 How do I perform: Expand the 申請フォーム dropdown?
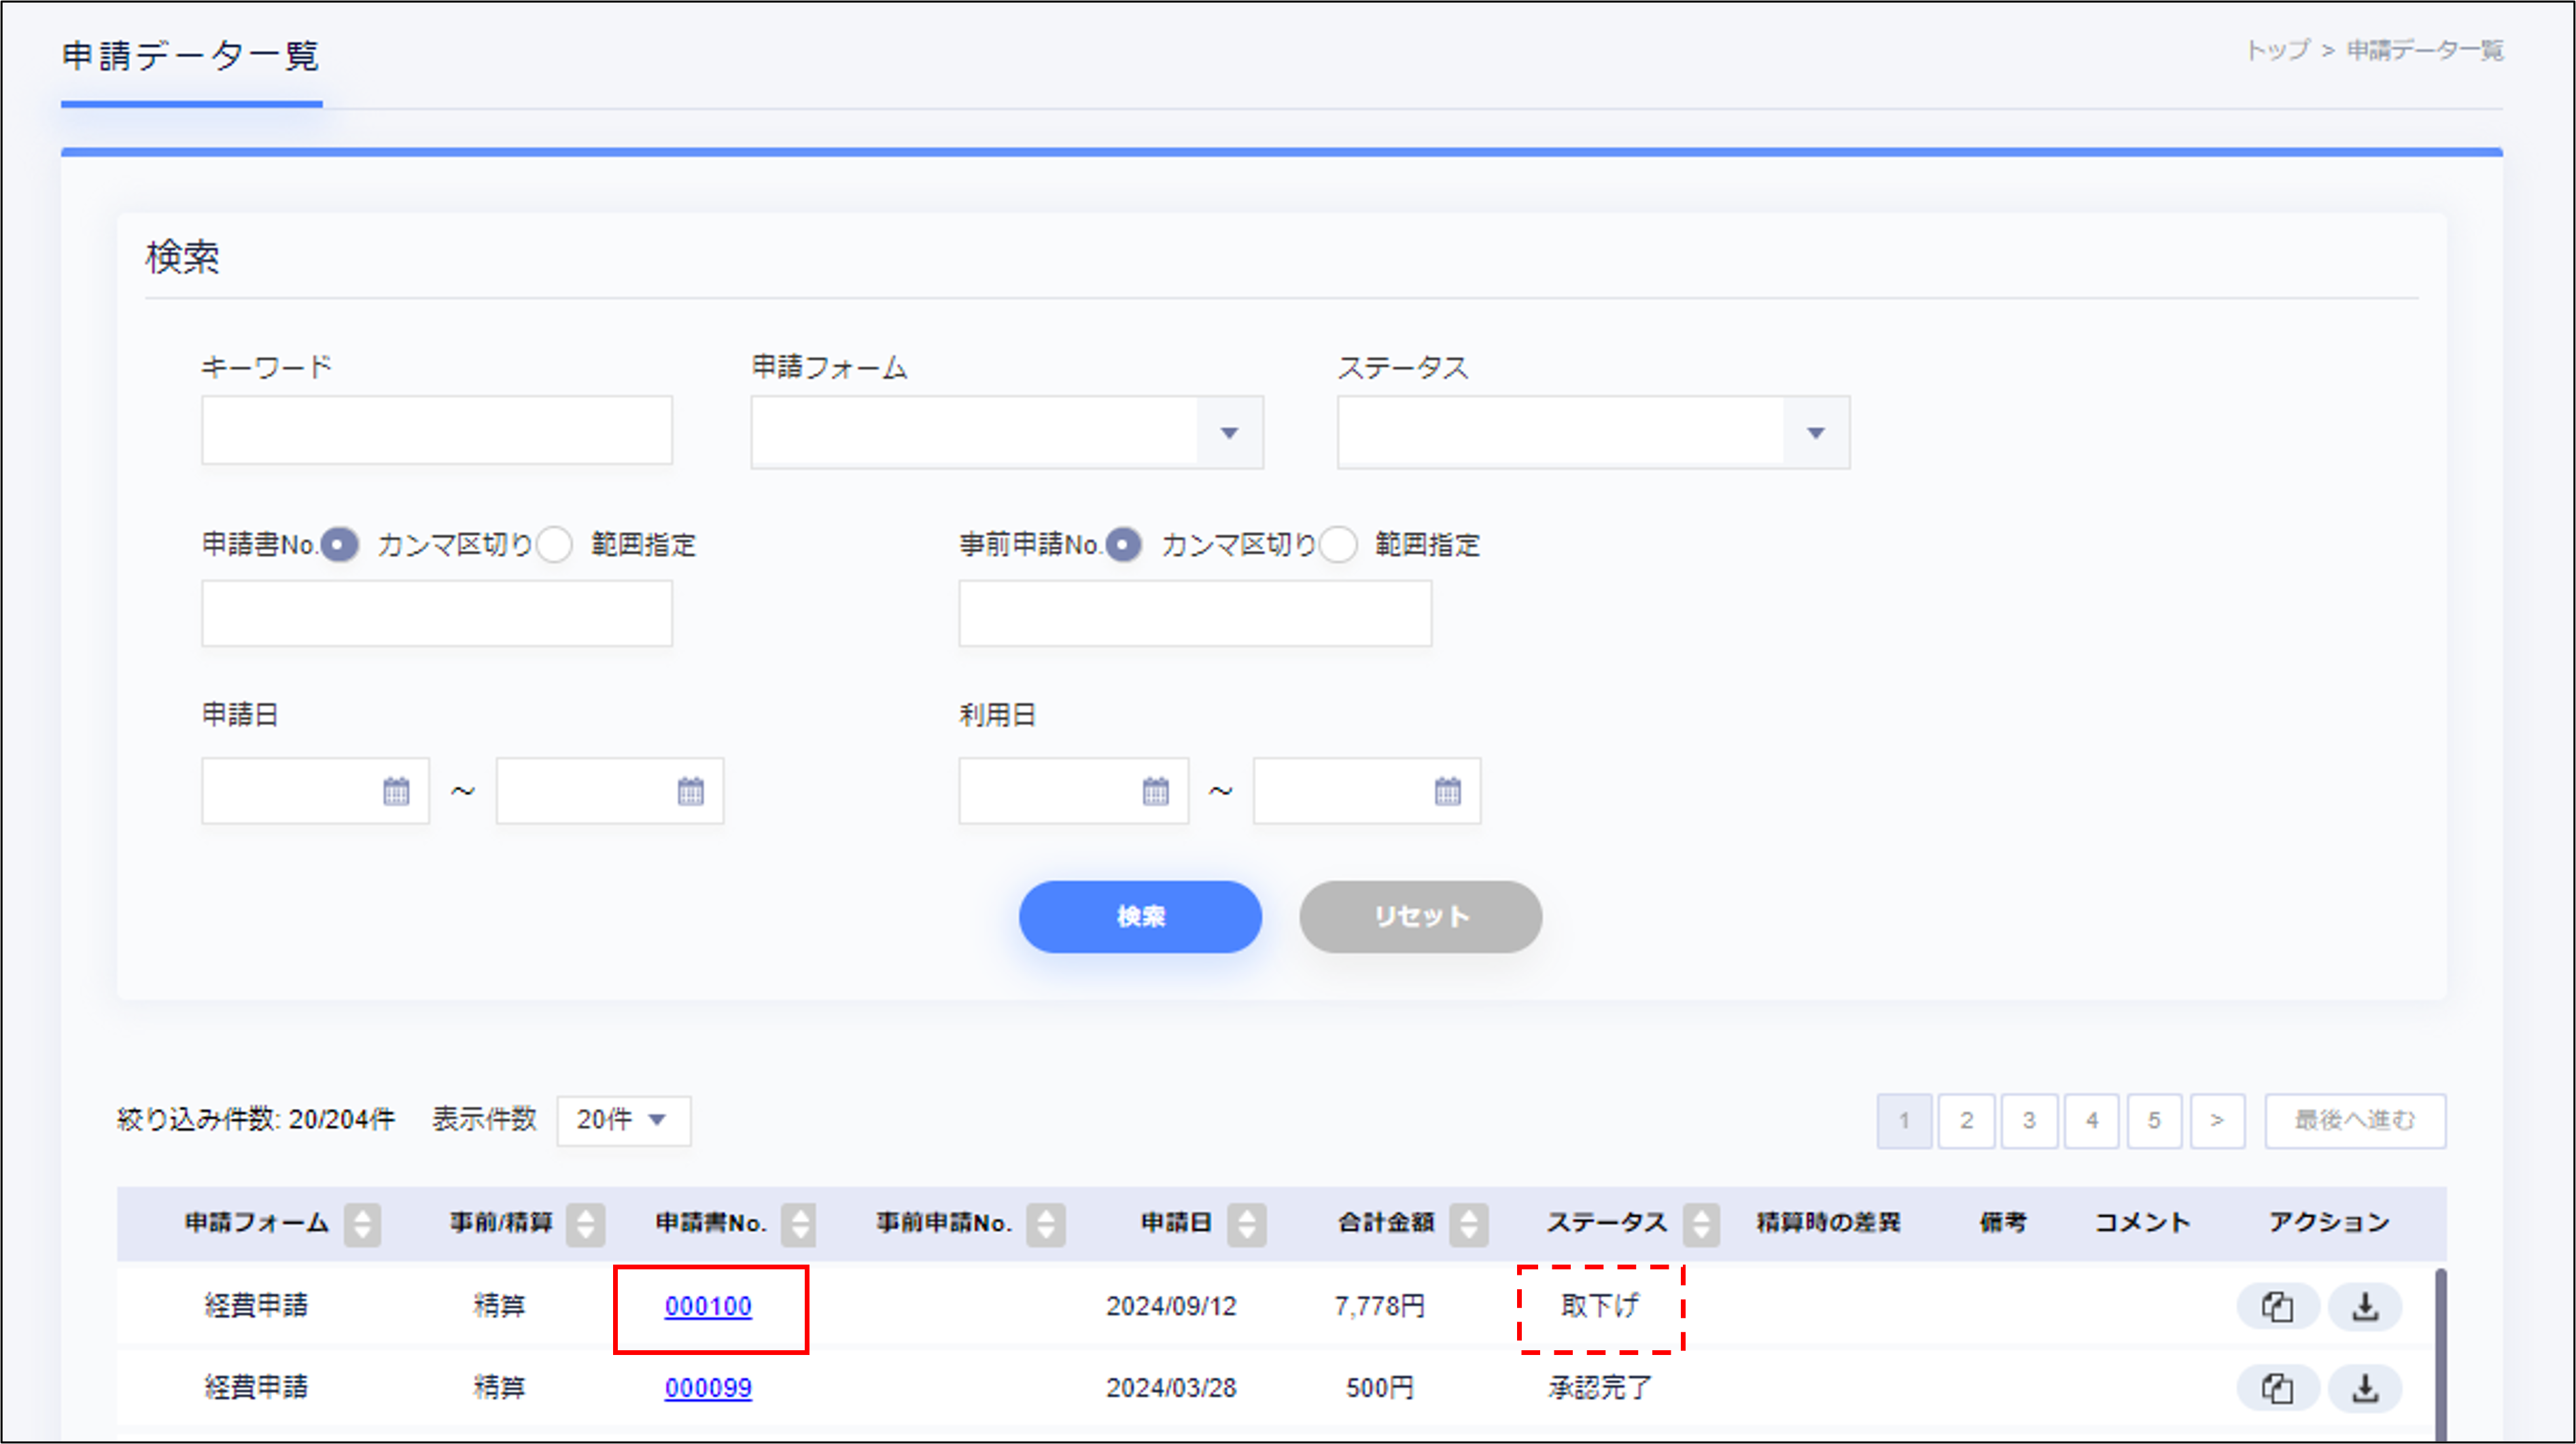click(x=1229, y=432)
